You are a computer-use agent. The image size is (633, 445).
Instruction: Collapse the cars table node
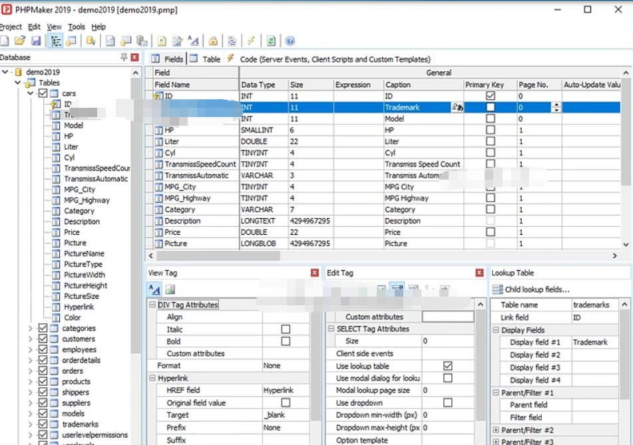click(x=31, y=94)
